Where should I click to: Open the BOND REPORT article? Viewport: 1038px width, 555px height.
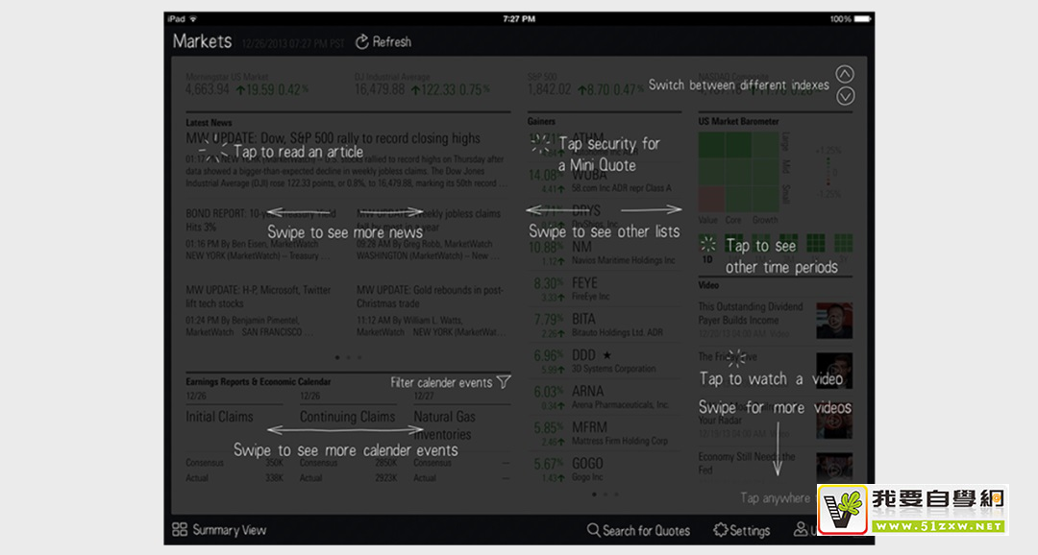261,235
